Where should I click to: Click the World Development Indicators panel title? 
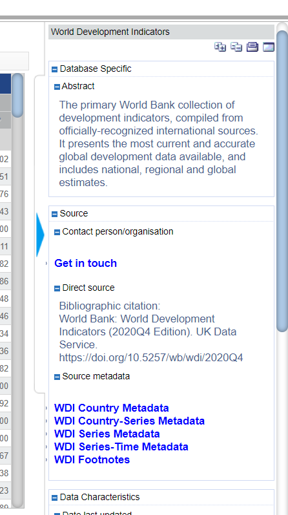[x=110, y=32]
